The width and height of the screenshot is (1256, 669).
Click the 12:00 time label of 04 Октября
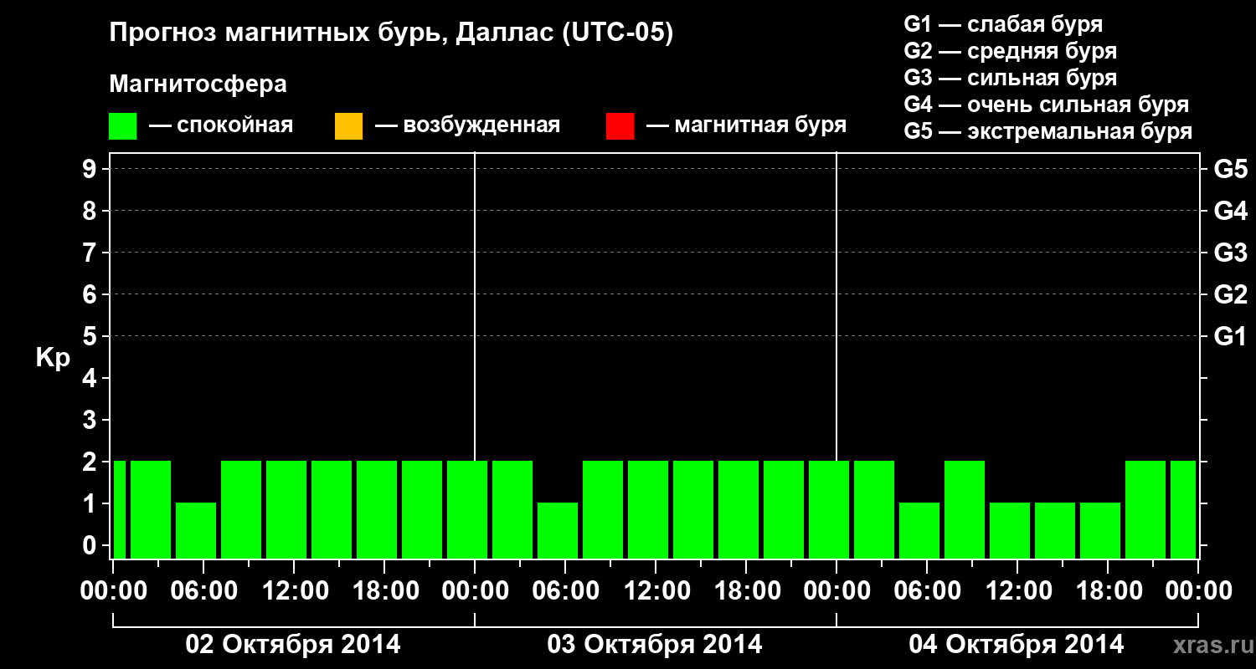1017,591
